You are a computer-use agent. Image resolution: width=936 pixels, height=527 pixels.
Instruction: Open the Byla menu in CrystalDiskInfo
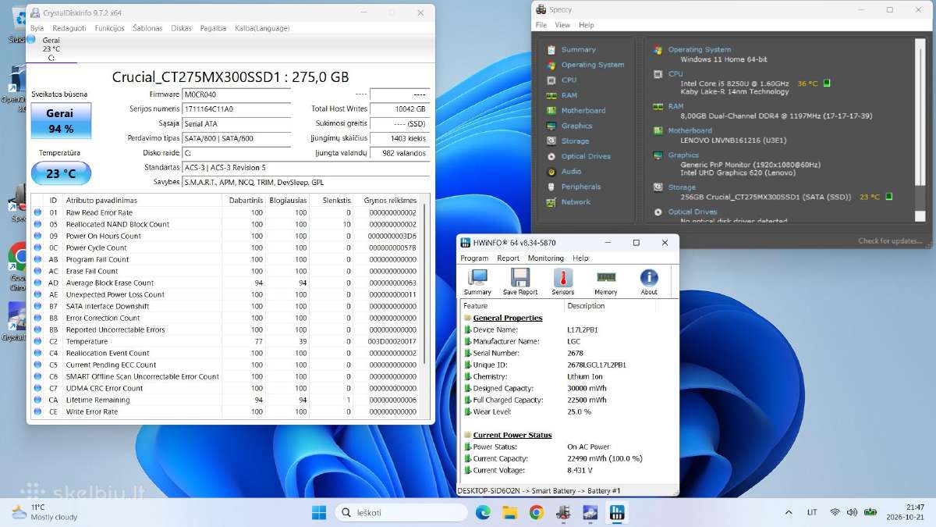[x=37, y=28]
